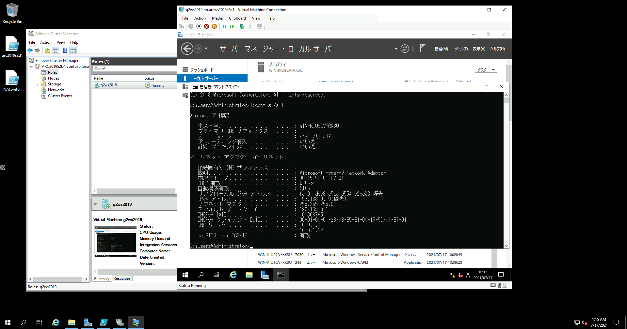Image resolution: width=627 pixels, height=329 pixels.
Task: Open File menu in Failover Cluster Manager
Action: pos(32,42)
